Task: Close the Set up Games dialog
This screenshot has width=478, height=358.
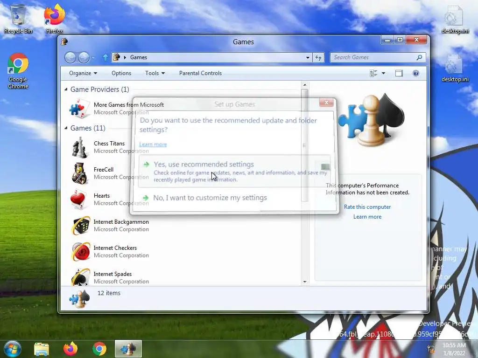Action: coord(326,103)
